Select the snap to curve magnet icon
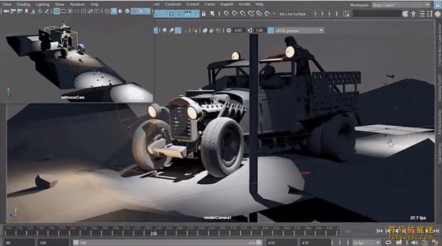The height and width of the screenshot is (246, 442). [235, 13]
